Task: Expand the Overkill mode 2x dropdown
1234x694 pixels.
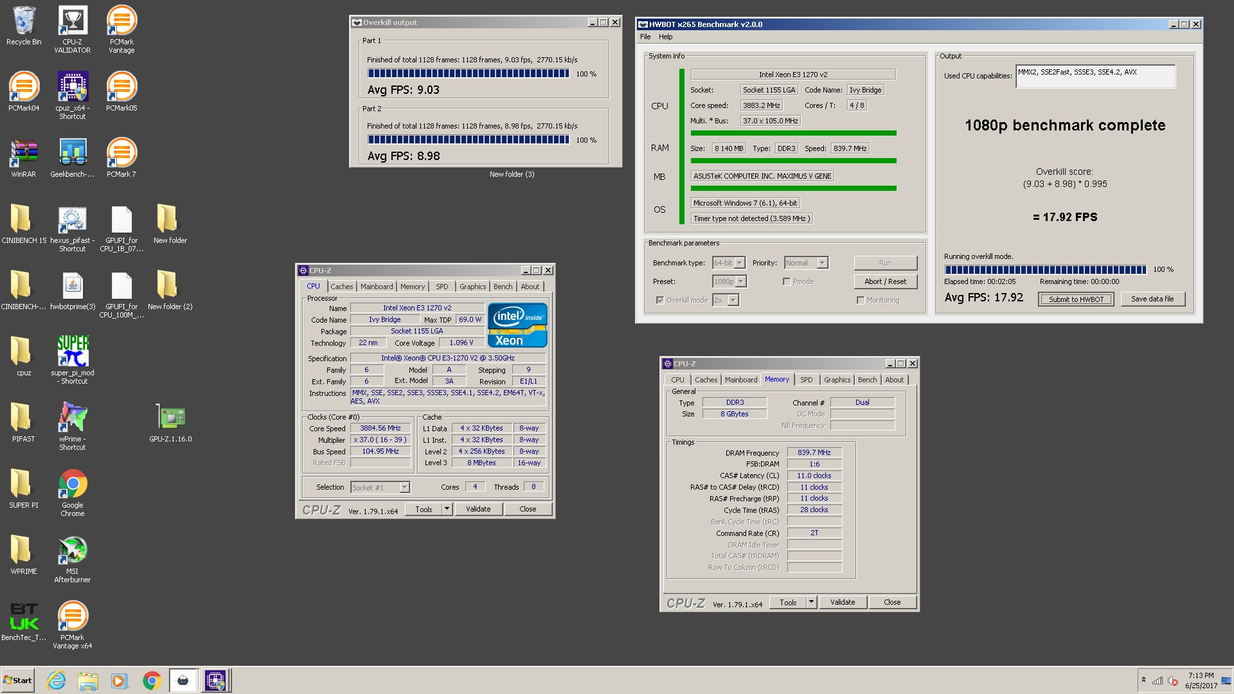Action: (x=733, y=300)
